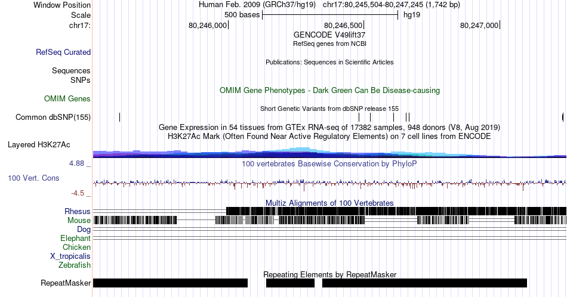
Task: Click the 500 bases scale bar line
Action: [x=330, y=15]
